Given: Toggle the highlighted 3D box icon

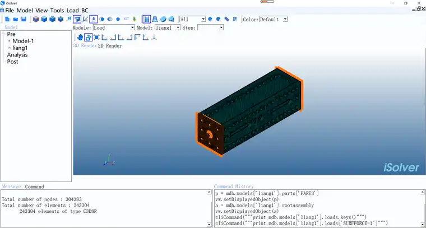Looking at the screenshot, I should click(77, 19).
